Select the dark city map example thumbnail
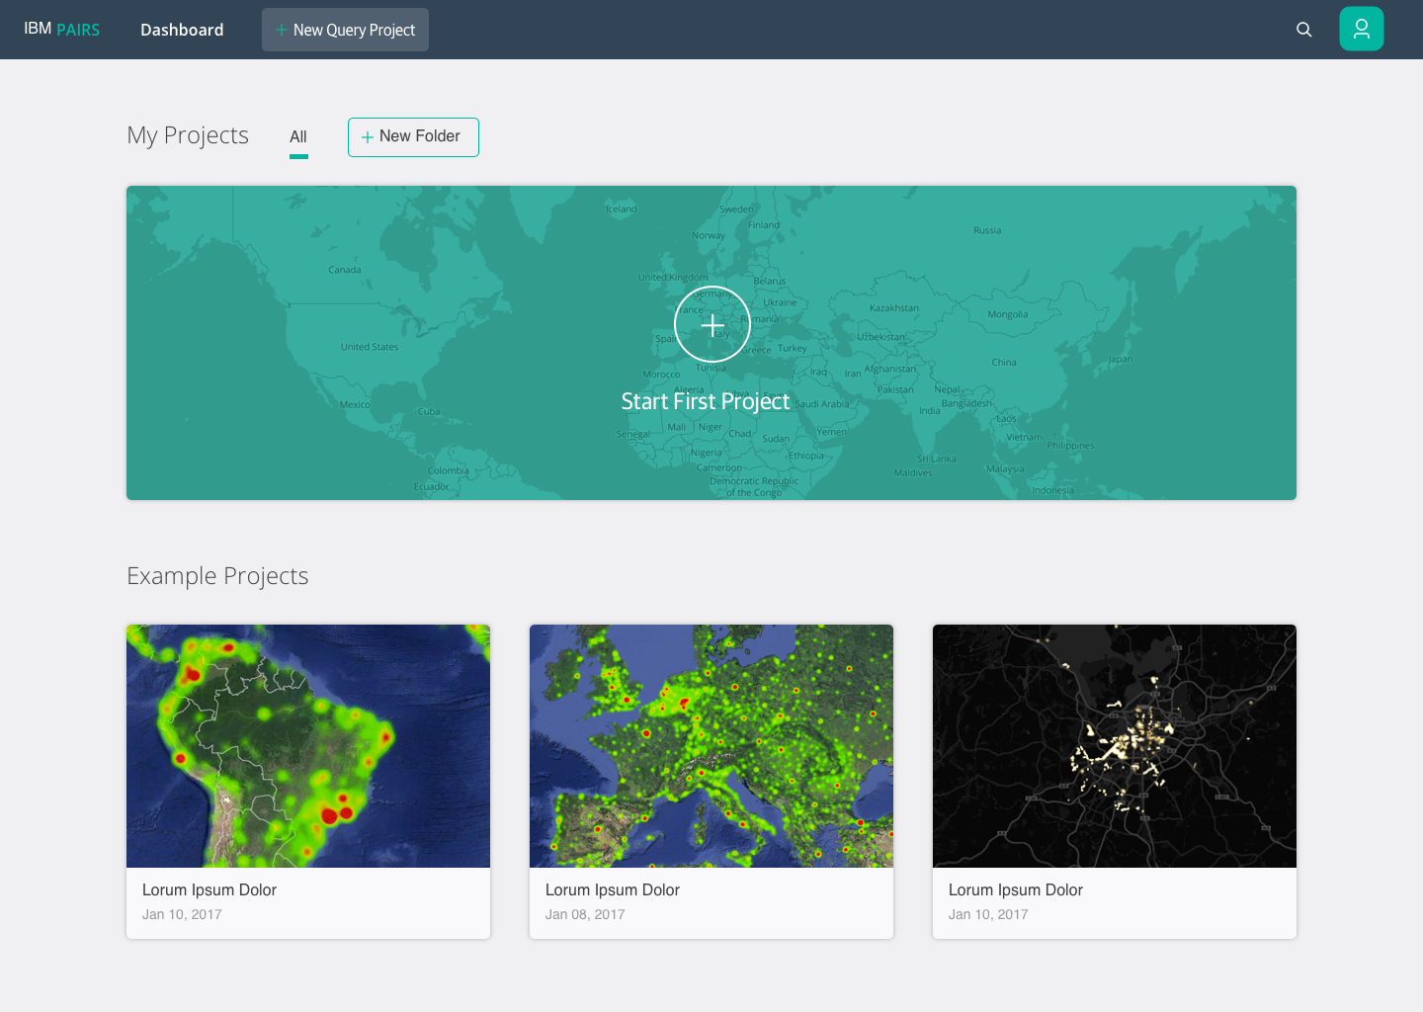 (1114, 745)
